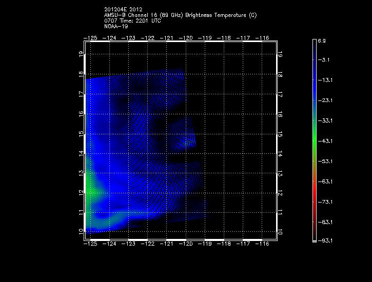The width and height of the screenshot is (372, 282).
Task: Click the latitude 11 label on right axis
Action: 280,213
